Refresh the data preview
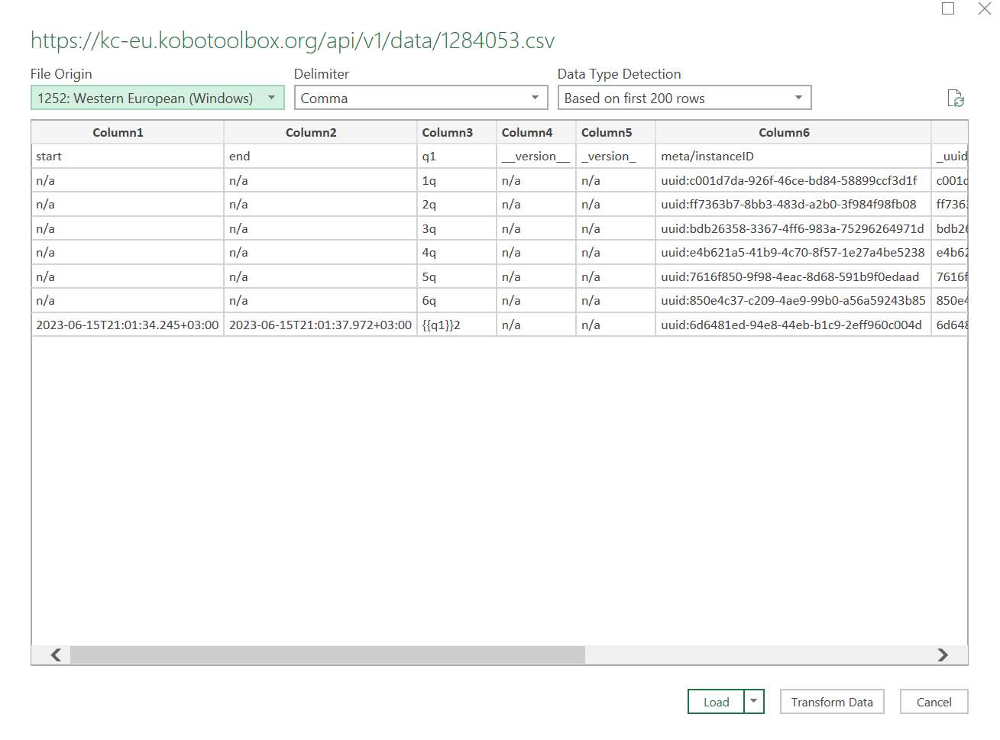 point(956,98)
